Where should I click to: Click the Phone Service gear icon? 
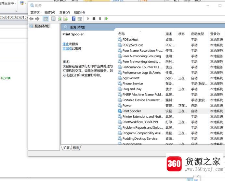[120, 84]
